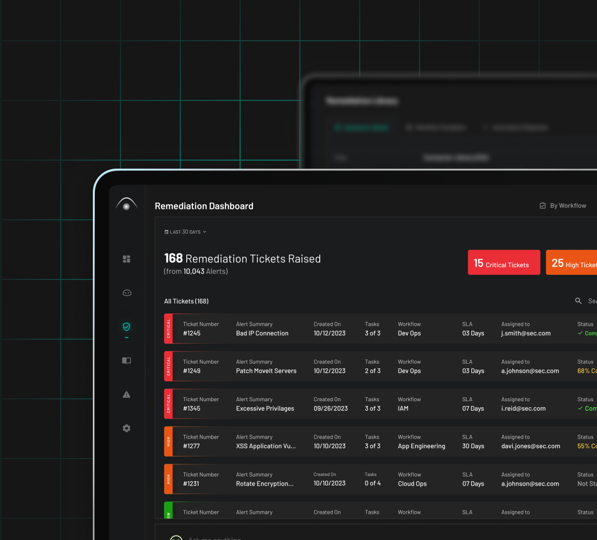Select the shield remediation icon in sidebar
Viewport: 597px width, 540px height.
(127, 327)
